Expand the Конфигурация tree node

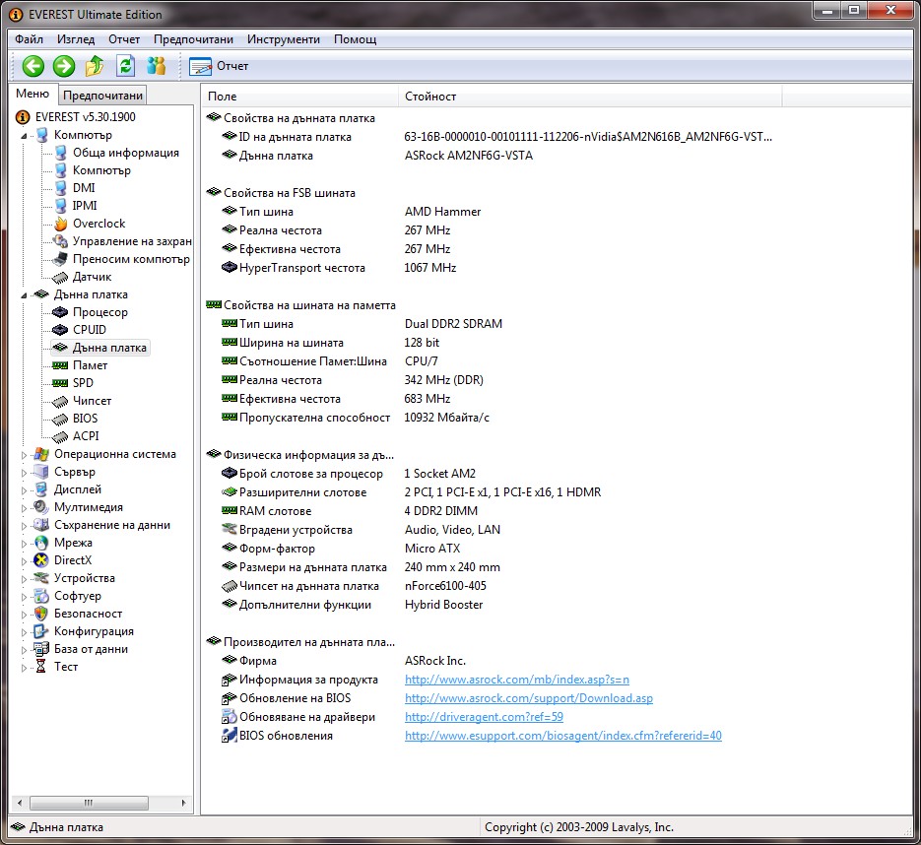coord(24,632)
